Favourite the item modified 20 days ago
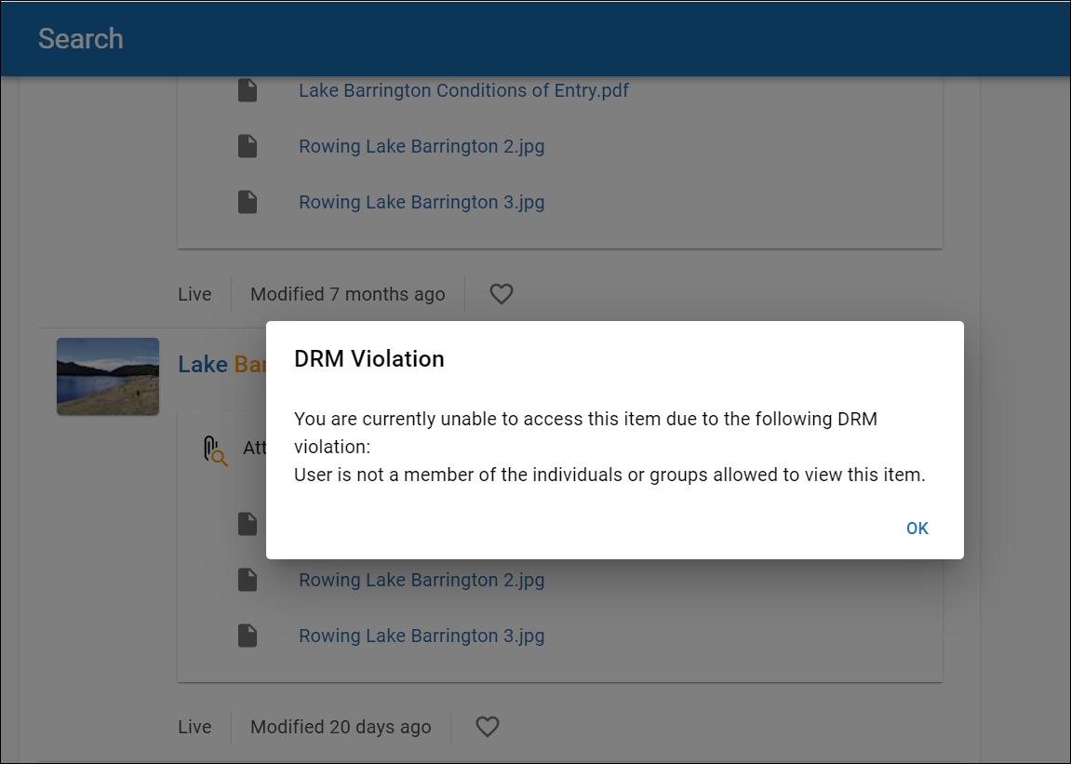1071x764 pixels. (487, 727)
